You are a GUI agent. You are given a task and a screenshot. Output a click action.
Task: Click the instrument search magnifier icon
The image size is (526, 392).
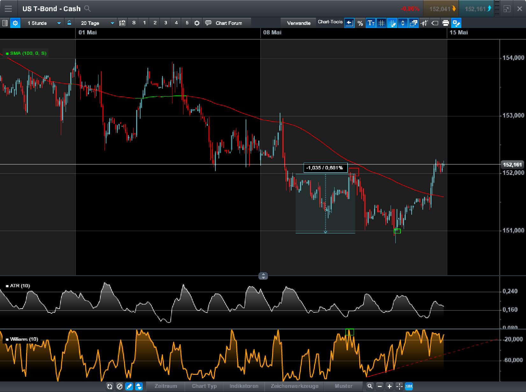point(87,9)
